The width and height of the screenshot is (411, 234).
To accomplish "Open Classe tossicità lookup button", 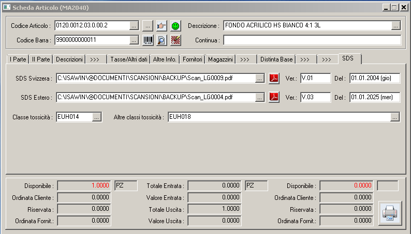I will pyautogui.click(x=97, y=118).
